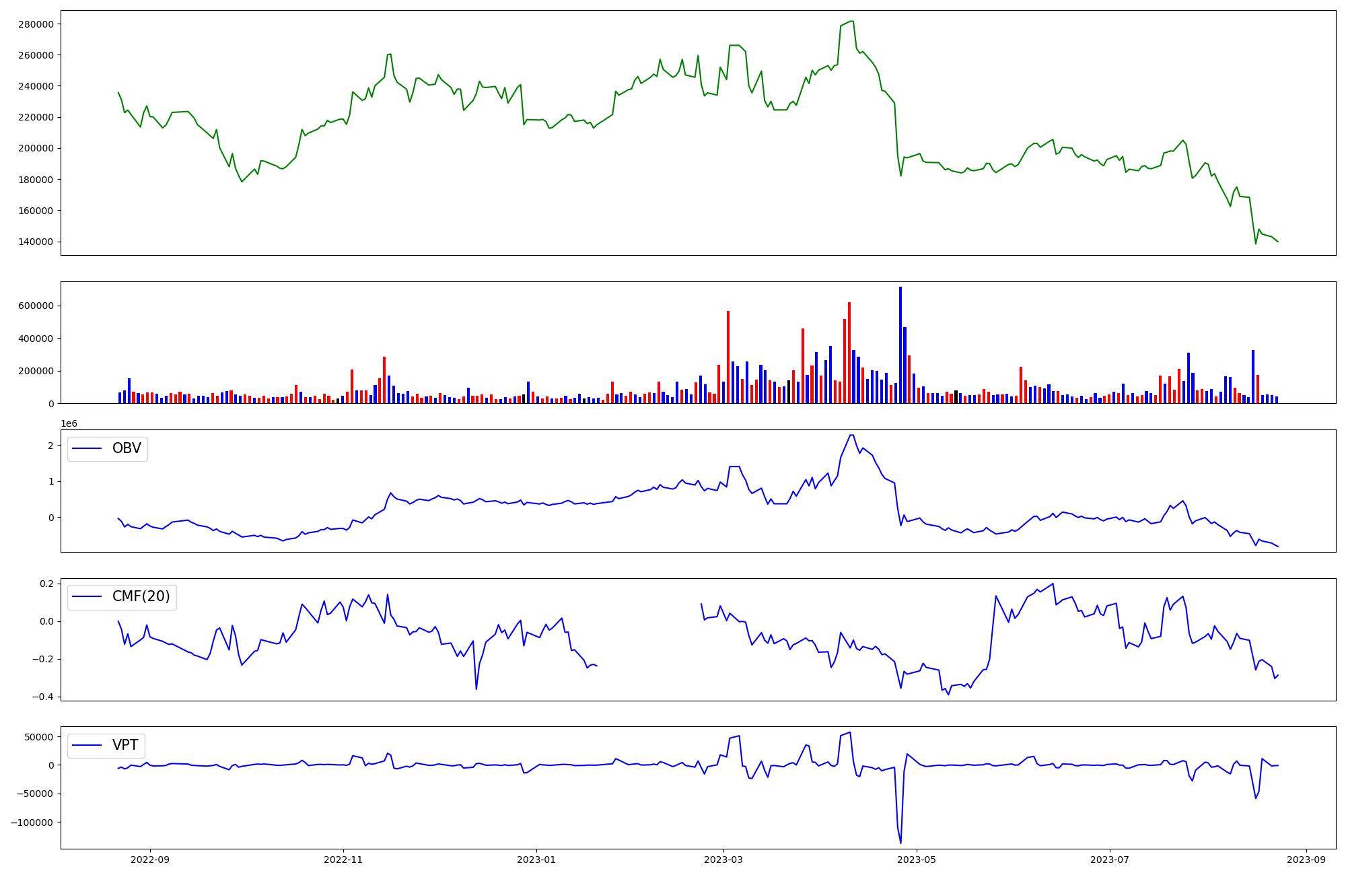This screenshot has height=875, width=1346.
Task: Click the blue line sample in OBV legend
Action: click(87, 449)
